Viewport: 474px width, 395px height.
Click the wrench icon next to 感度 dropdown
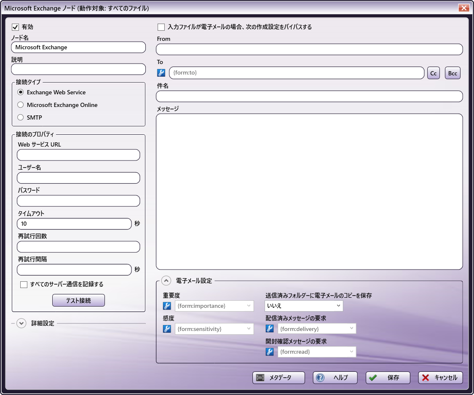[167, 329]
